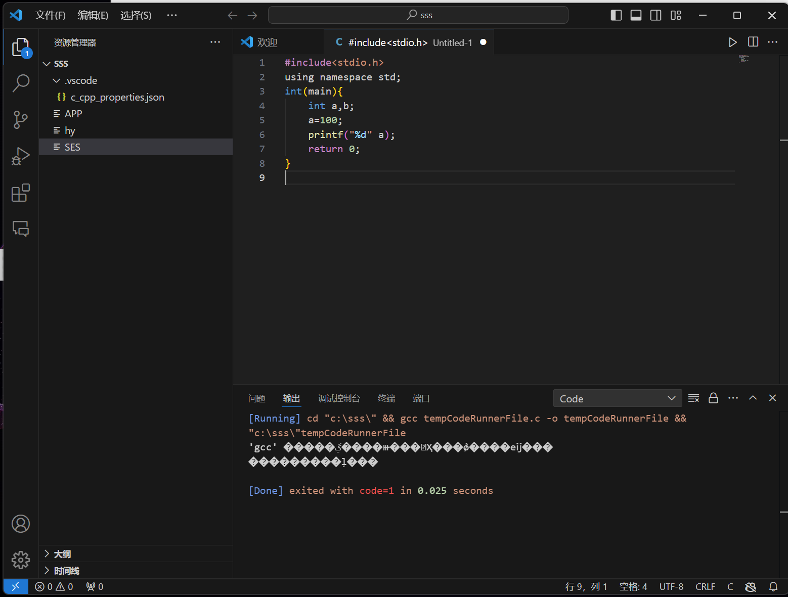This screenshot has height=597, width=788.
Task: Click the CRLF line ending indicator
Action: [705, 586]
